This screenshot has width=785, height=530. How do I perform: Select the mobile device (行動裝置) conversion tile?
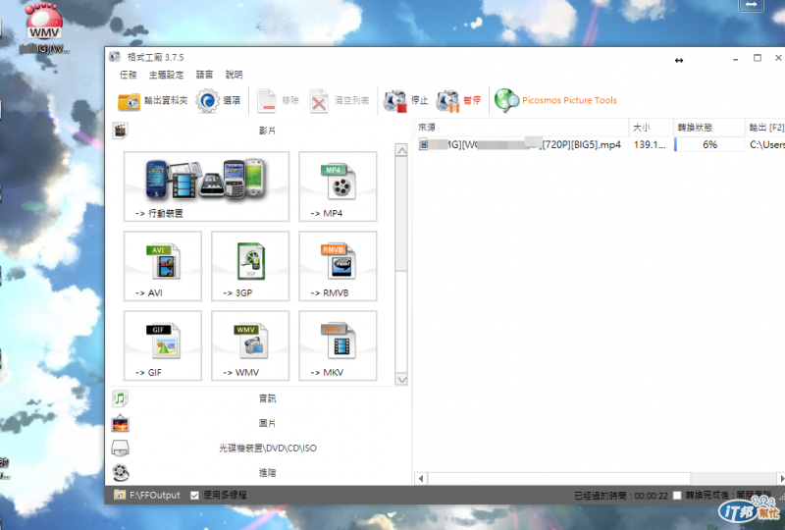tap(206, 186)
